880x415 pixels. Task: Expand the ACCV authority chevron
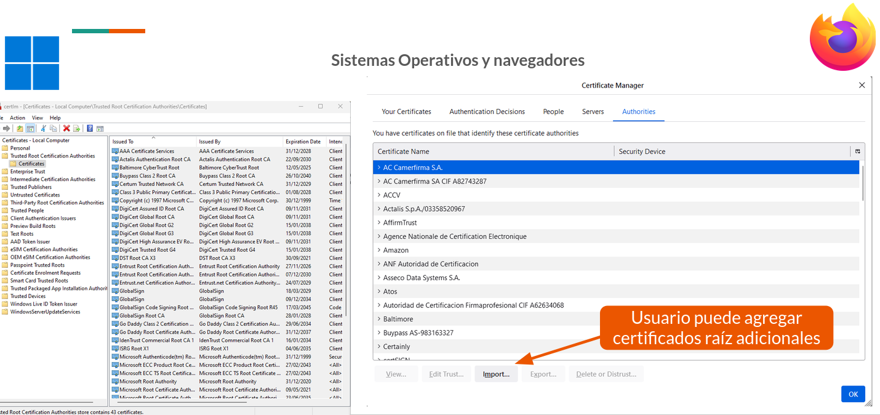(x=379, y=195)
